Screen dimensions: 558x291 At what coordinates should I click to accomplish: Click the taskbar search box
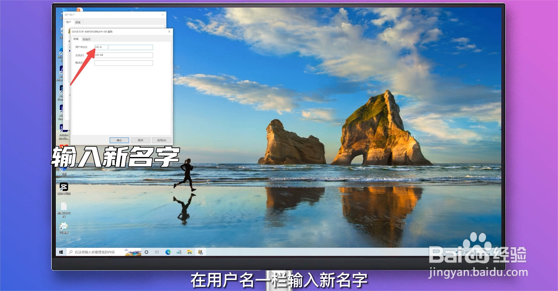[x=104, y=252]
